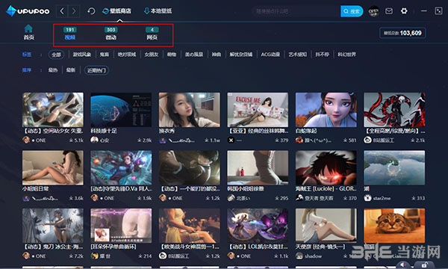Viewport: 448px width, 269px height.
Task: Open the 白蛇缘起 wallpaper thumbnail
Action: pyautogui.click(x=326, y=110)
